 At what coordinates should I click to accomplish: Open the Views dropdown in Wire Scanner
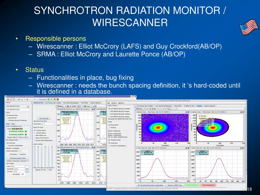click(x=60, y=106)
